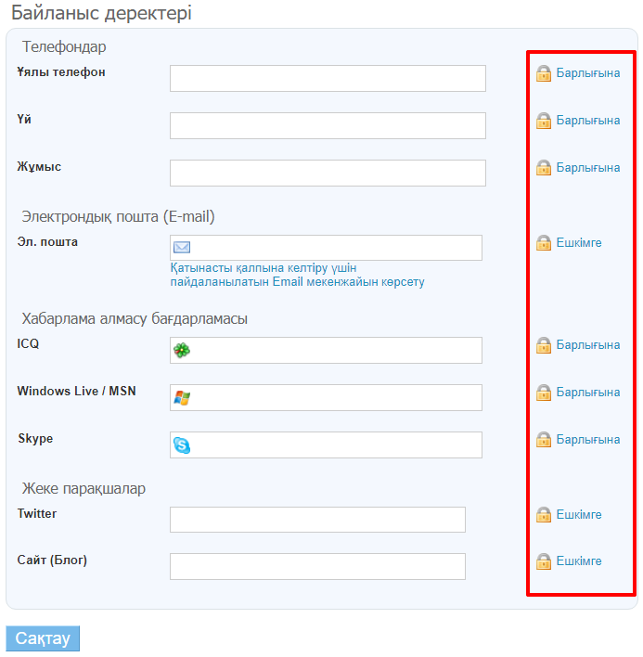Open Барлығына privacy dropdown for Skype
Image resolution: width=643 pixels, height=657 pixels.
tap(588, 440)
